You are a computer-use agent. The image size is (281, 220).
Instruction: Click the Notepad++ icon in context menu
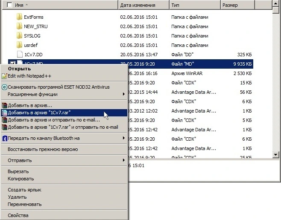[x=4, y=76]
